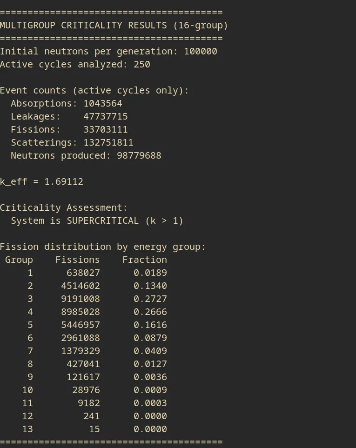
Task: Click the group 12 fissions value 241
Action: (x=92, y=416)
